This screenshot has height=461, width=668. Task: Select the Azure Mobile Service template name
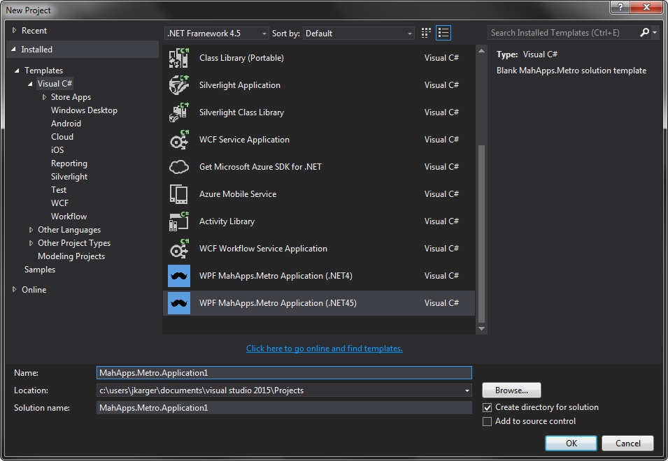(x=238, y=194)
